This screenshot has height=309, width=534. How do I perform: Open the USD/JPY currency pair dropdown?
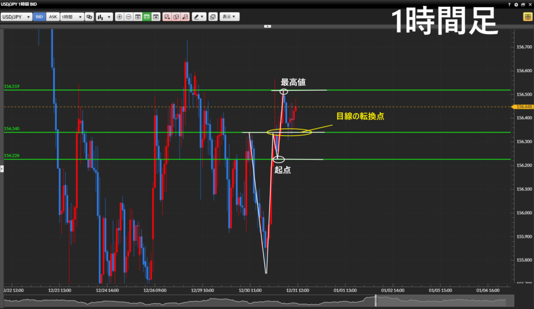click(x=16, y=17)
